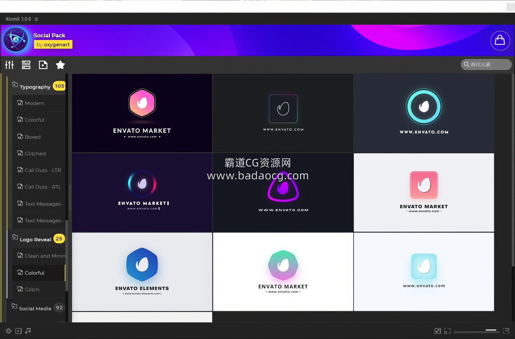
Task: Open the hamburger menu beside AtomX 3.0.8
Action: pyautogui.click(x=36, y=19)
